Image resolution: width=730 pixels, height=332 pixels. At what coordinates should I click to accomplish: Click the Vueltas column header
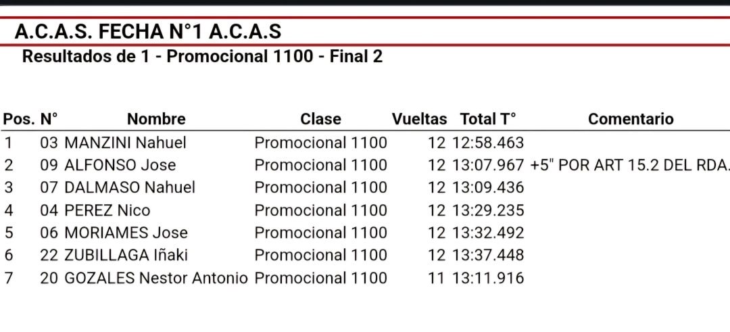pyautogui.click(x=419, y=119)
